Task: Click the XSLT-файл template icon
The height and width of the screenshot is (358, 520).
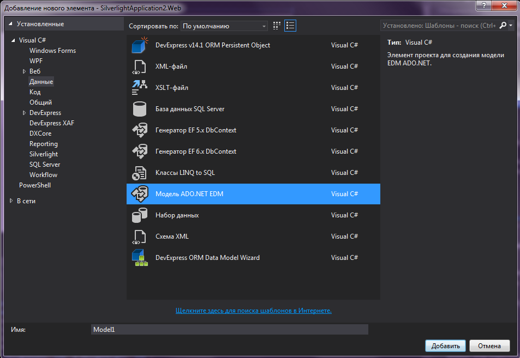Action: (x=139, y=88)
